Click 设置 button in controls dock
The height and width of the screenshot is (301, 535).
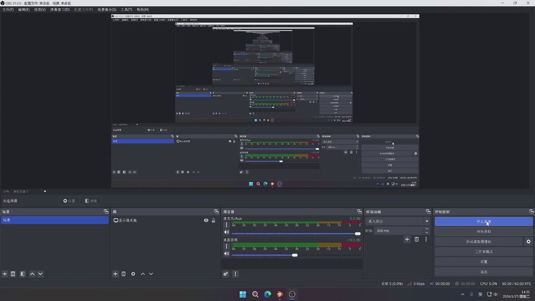pyautogui.click(x=484, y=262)
